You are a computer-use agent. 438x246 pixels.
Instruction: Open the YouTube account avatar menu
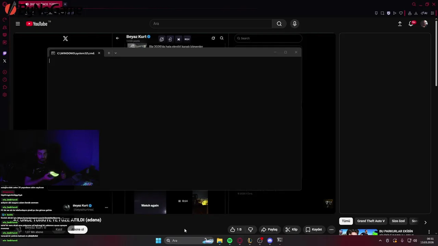pyautogui.click(x=424, y=24)
